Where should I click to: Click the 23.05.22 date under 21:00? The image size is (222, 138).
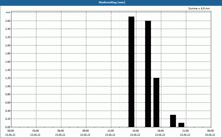[x=185, y=135]
